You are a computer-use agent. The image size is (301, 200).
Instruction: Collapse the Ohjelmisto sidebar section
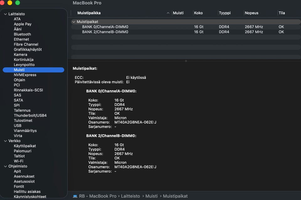5,166
